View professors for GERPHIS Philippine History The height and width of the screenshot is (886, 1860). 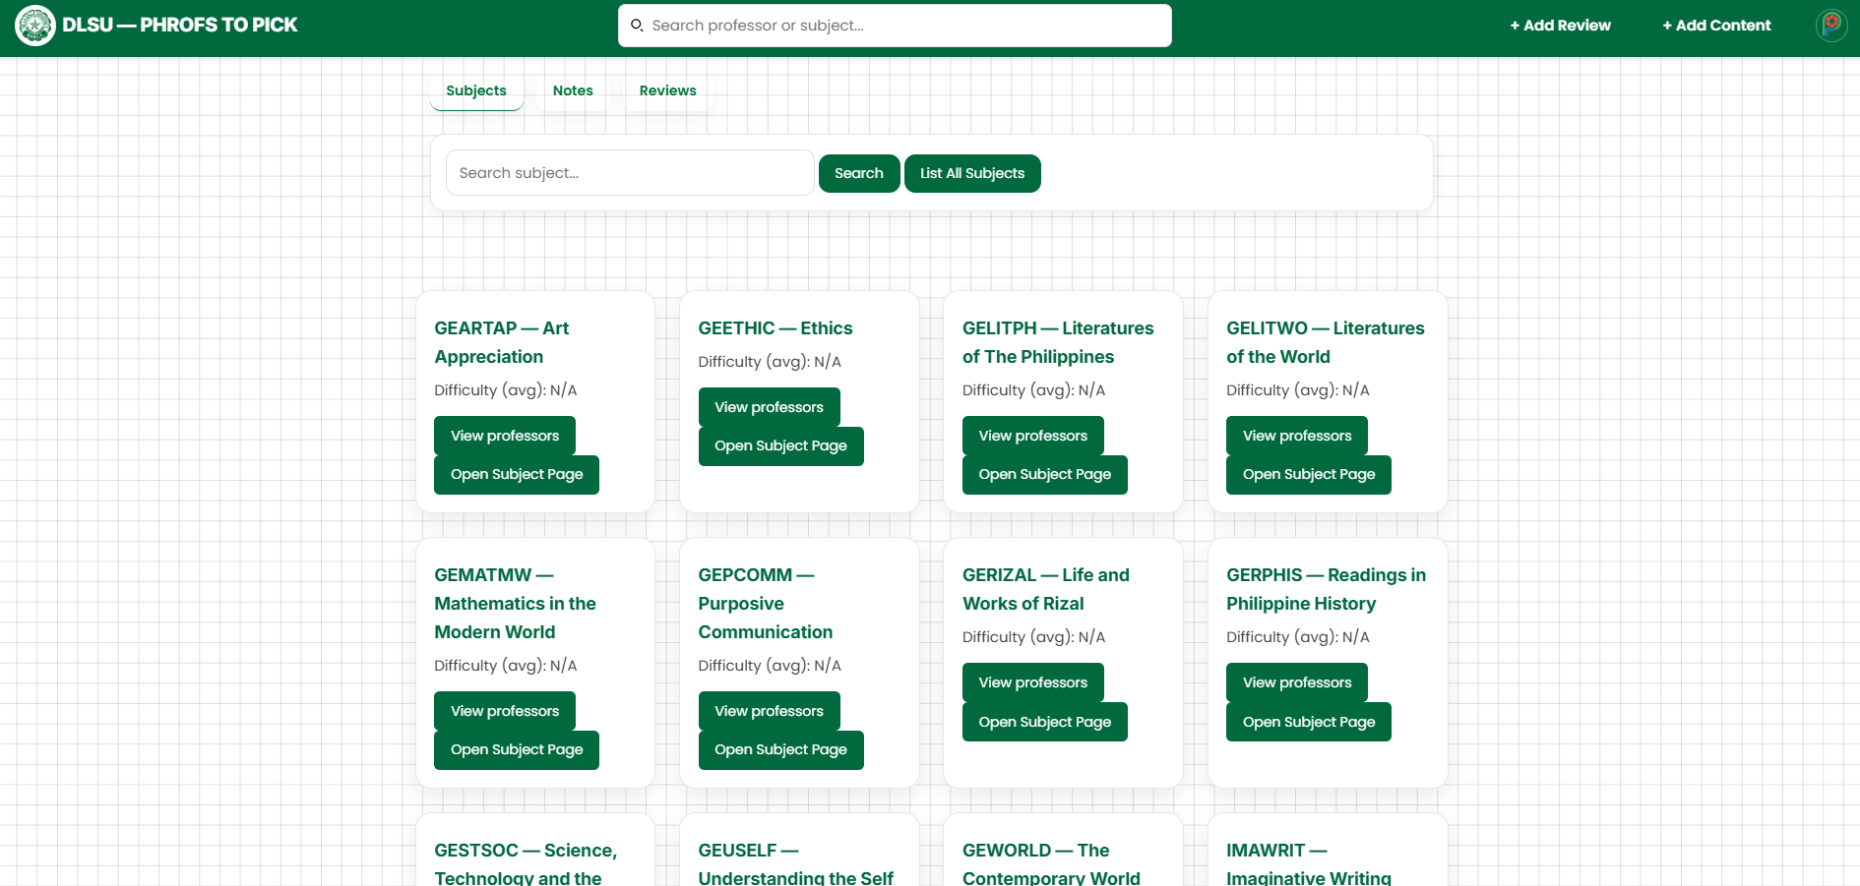[x=1296, y=681]
